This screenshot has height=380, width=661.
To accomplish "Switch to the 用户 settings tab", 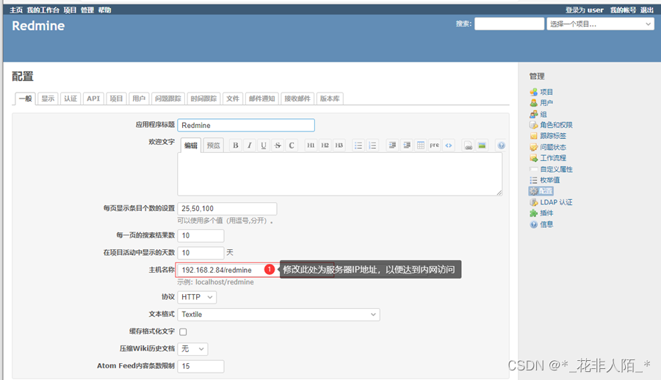I will (x=139, y=98).
